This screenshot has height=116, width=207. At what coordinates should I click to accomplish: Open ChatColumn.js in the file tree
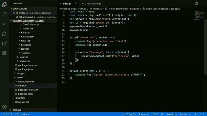(31, 24)
